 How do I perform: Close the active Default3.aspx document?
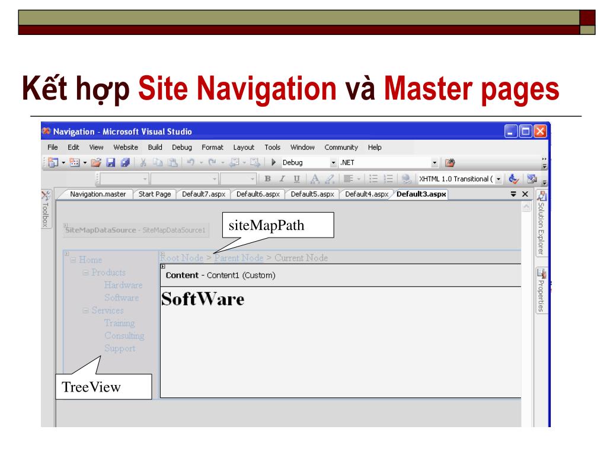coord(525,194)
